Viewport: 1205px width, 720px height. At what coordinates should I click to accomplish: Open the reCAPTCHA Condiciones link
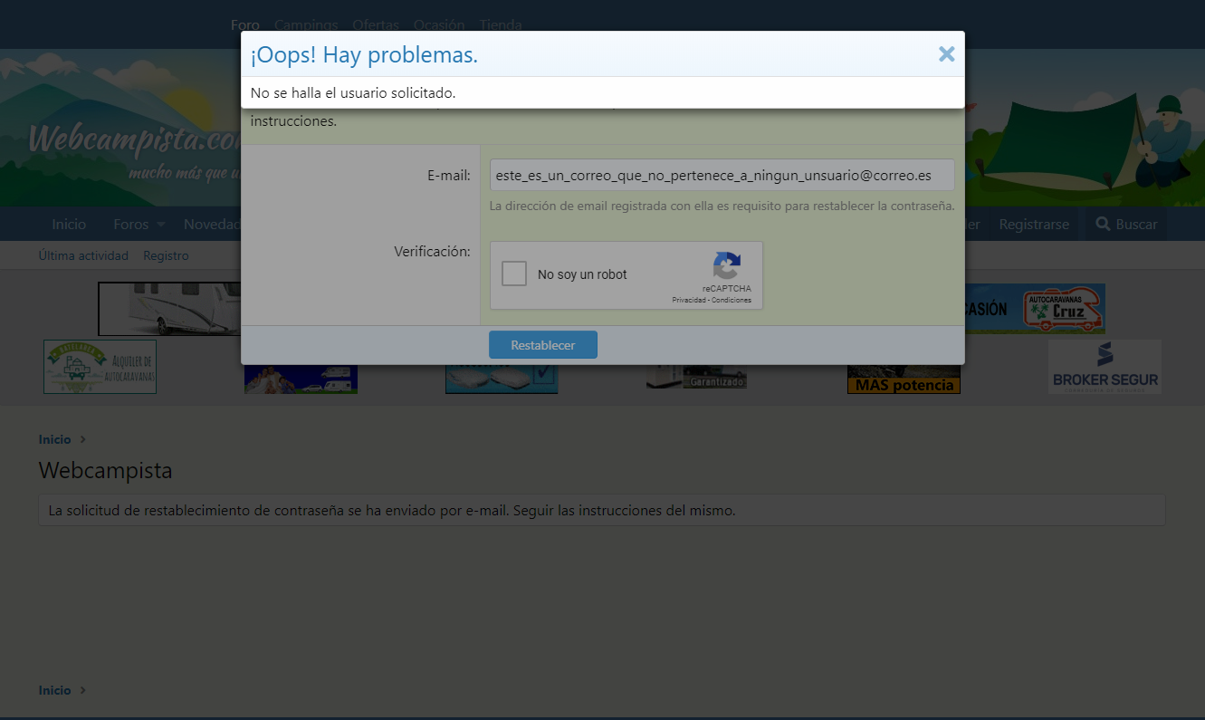(x=732, y=300)
